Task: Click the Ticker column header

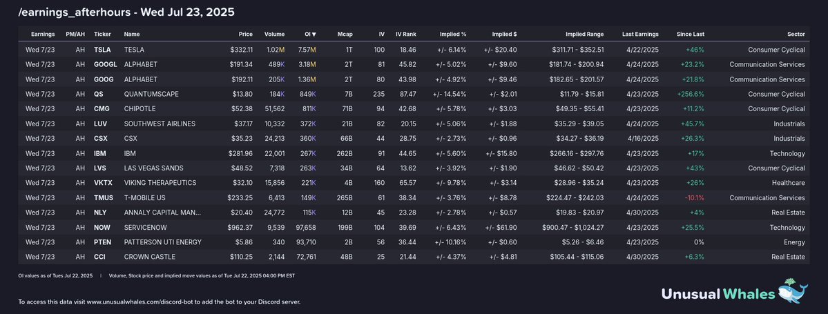Action: [102, 35]
